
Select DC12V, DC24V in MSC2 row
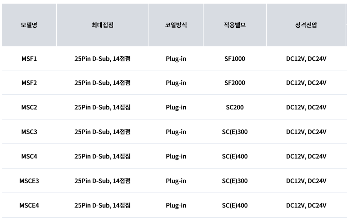coord(306,107)
